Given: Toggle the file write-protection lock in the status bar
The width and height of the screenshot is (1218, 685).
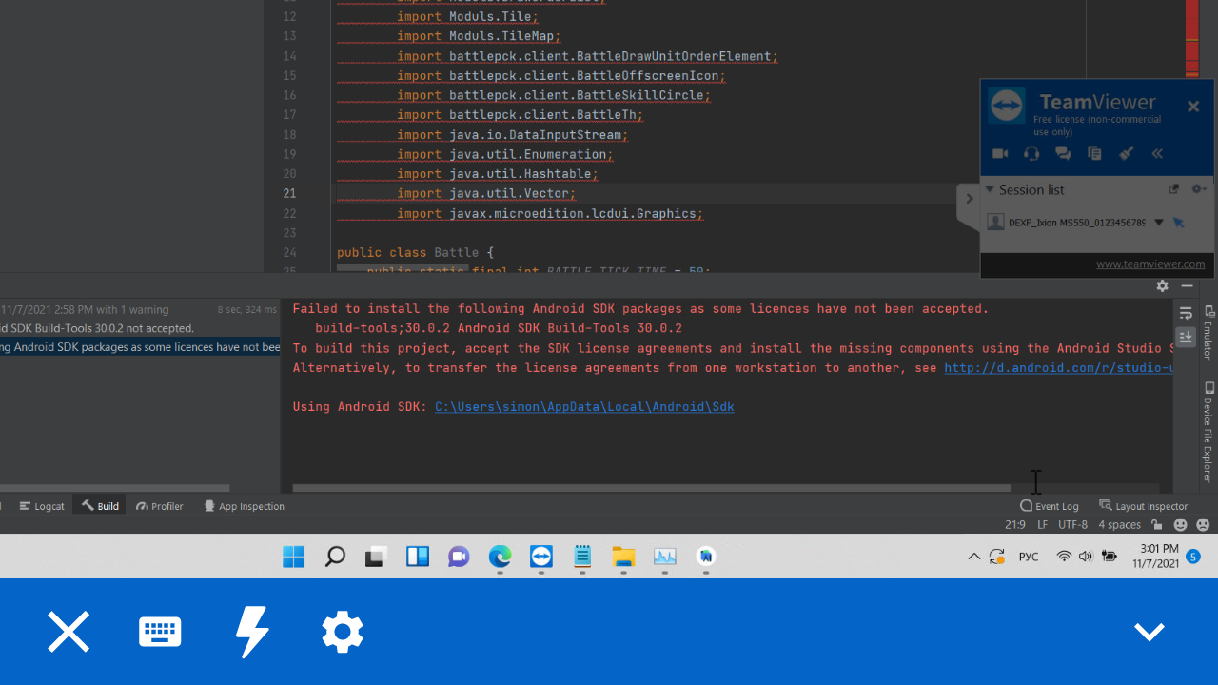Looking at the screenshot, I should click(x=1156, y=524).
